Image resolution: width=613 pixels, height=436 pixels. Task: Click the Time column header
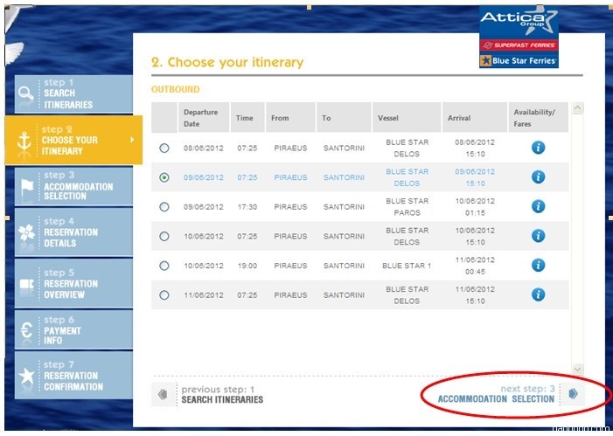247,118
